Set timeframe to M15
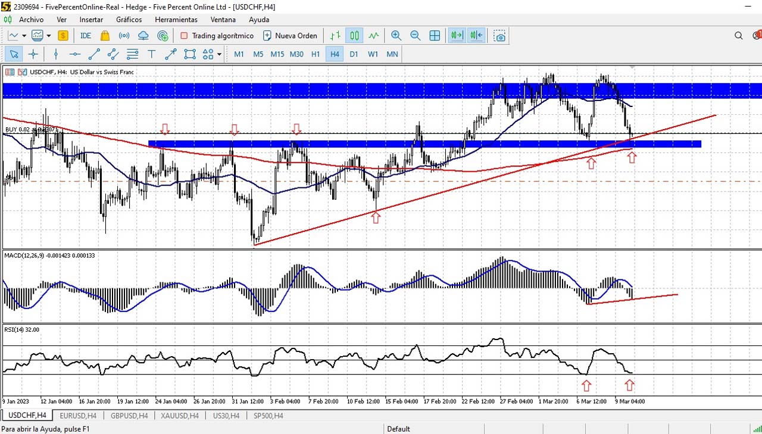Viewport: 762px width, 434px height. [277, 54]
